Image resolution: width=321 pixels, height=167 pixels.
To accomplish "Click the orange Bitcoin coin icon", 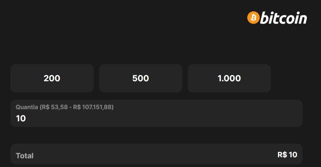I will tap(254, 17).
